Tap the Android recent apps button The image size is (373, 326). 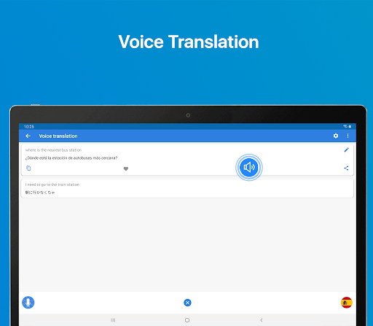pos(113,320)
